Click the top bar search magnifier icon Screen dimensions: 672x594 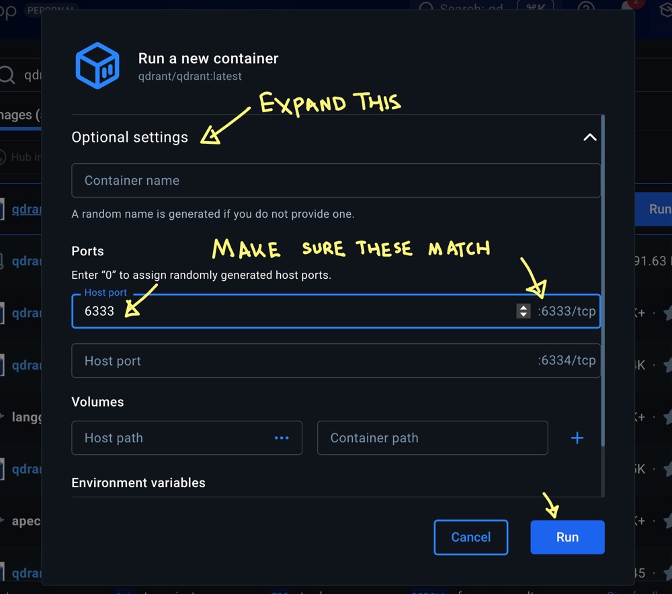(426, 9)
